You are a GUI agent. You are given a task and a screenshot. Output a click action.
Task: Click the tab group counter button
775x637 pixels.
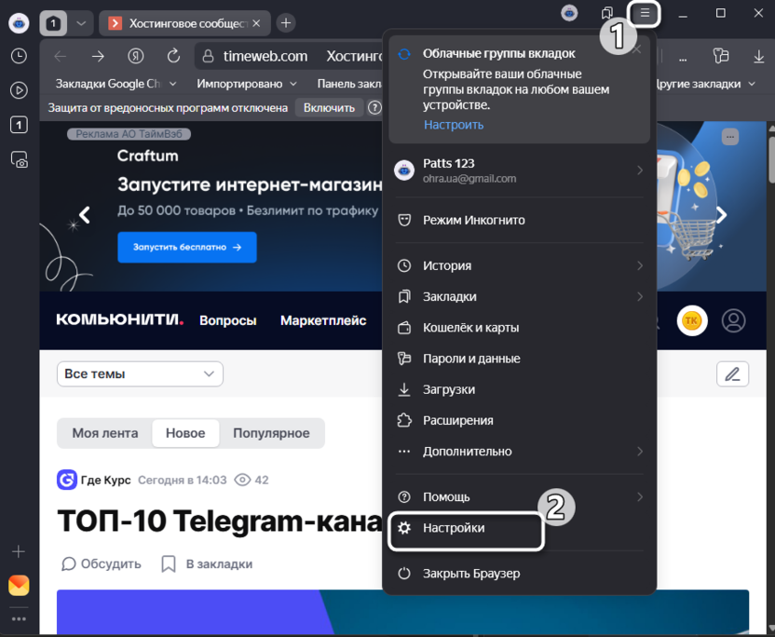[x=53, y=23]
